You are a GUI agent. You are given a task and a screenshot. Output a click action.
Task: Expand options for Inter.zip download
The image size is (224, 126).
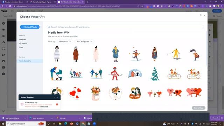79,118
